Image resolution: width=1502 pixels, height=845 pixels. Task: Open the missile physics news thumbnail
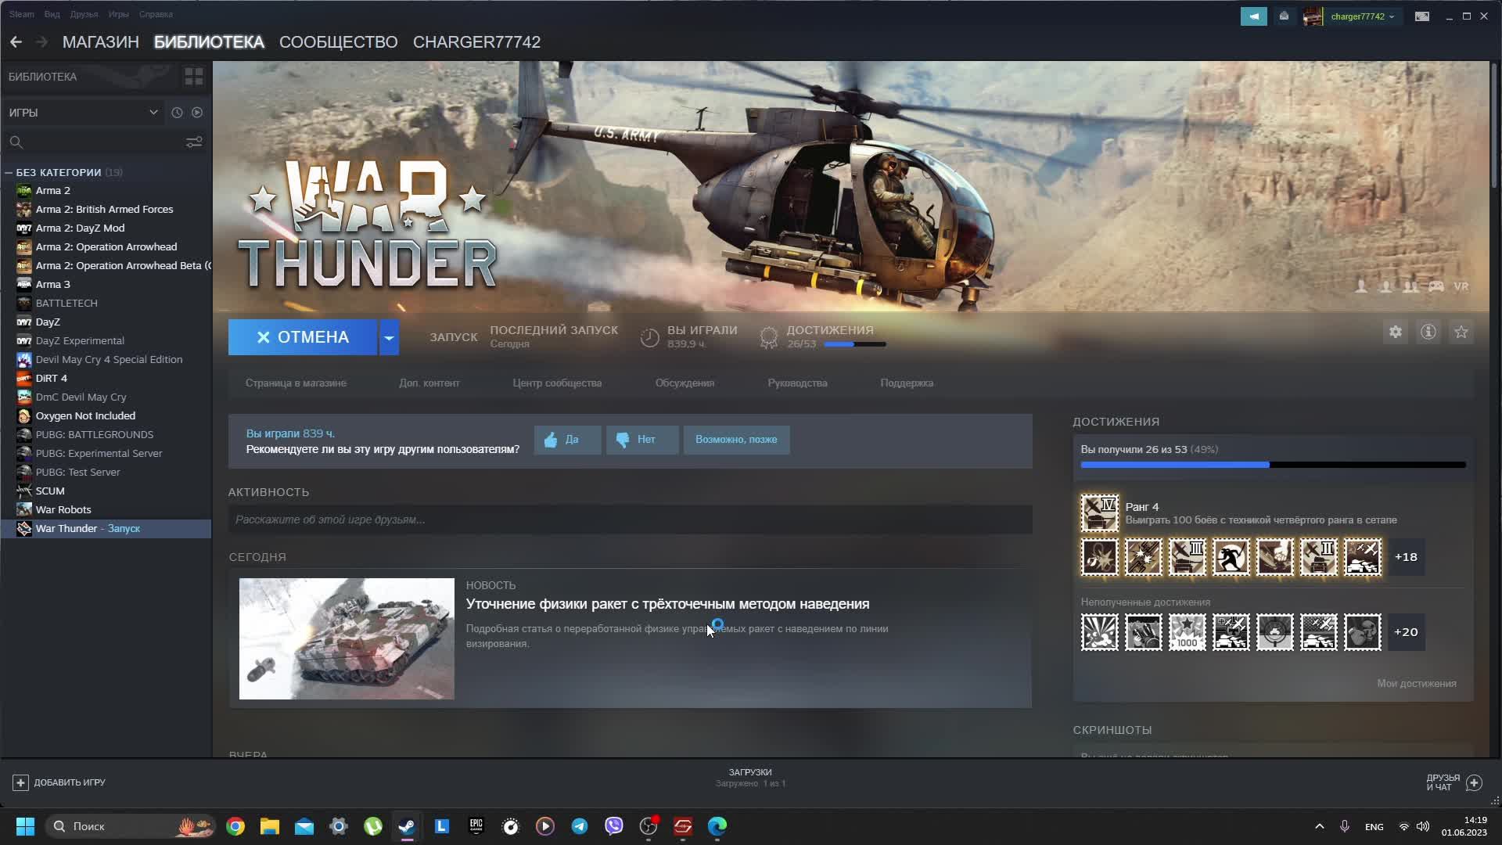347,638
